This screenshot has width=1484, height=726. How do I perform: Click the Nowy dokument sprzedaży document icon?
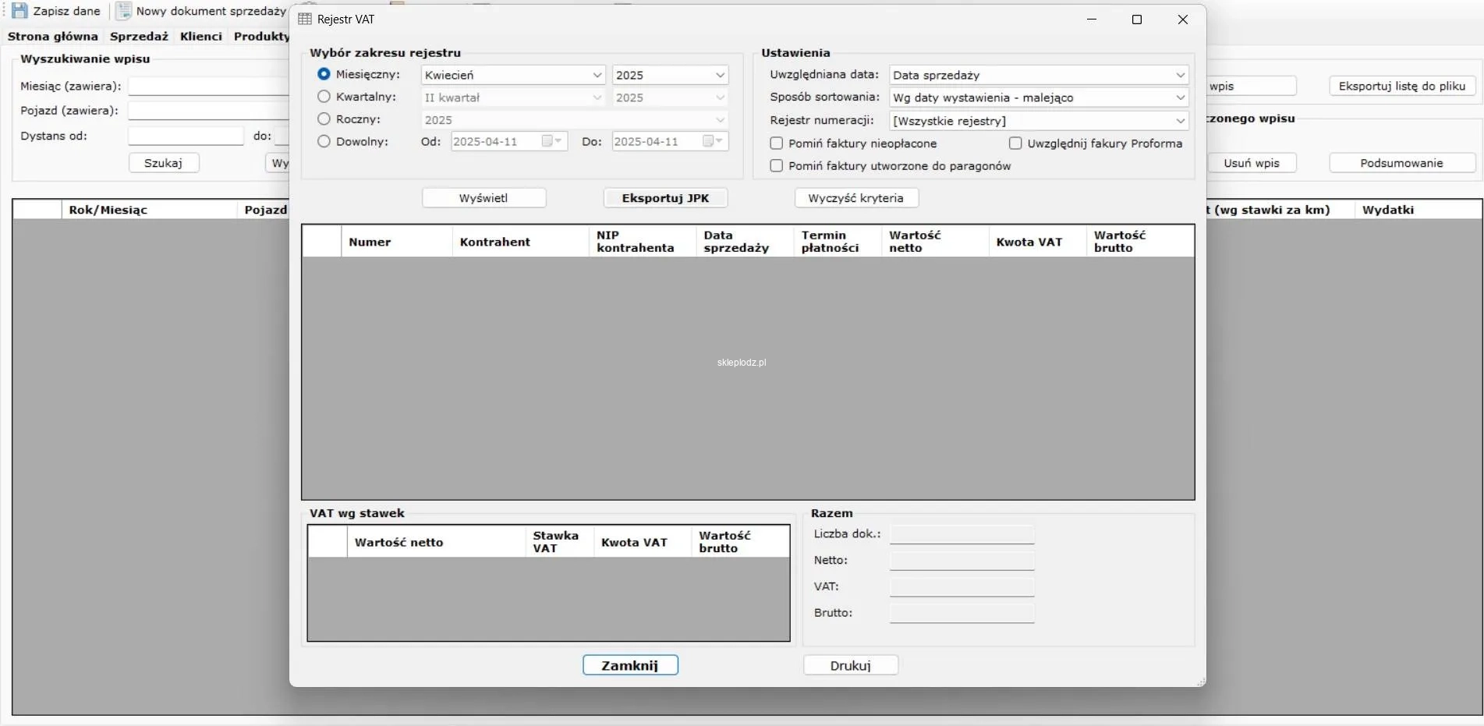click(123, 11)
